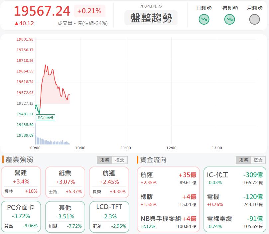Click the LCD-TFT industry card
Viewport: 269px width, 234px height.
click(x=109, y=215)
